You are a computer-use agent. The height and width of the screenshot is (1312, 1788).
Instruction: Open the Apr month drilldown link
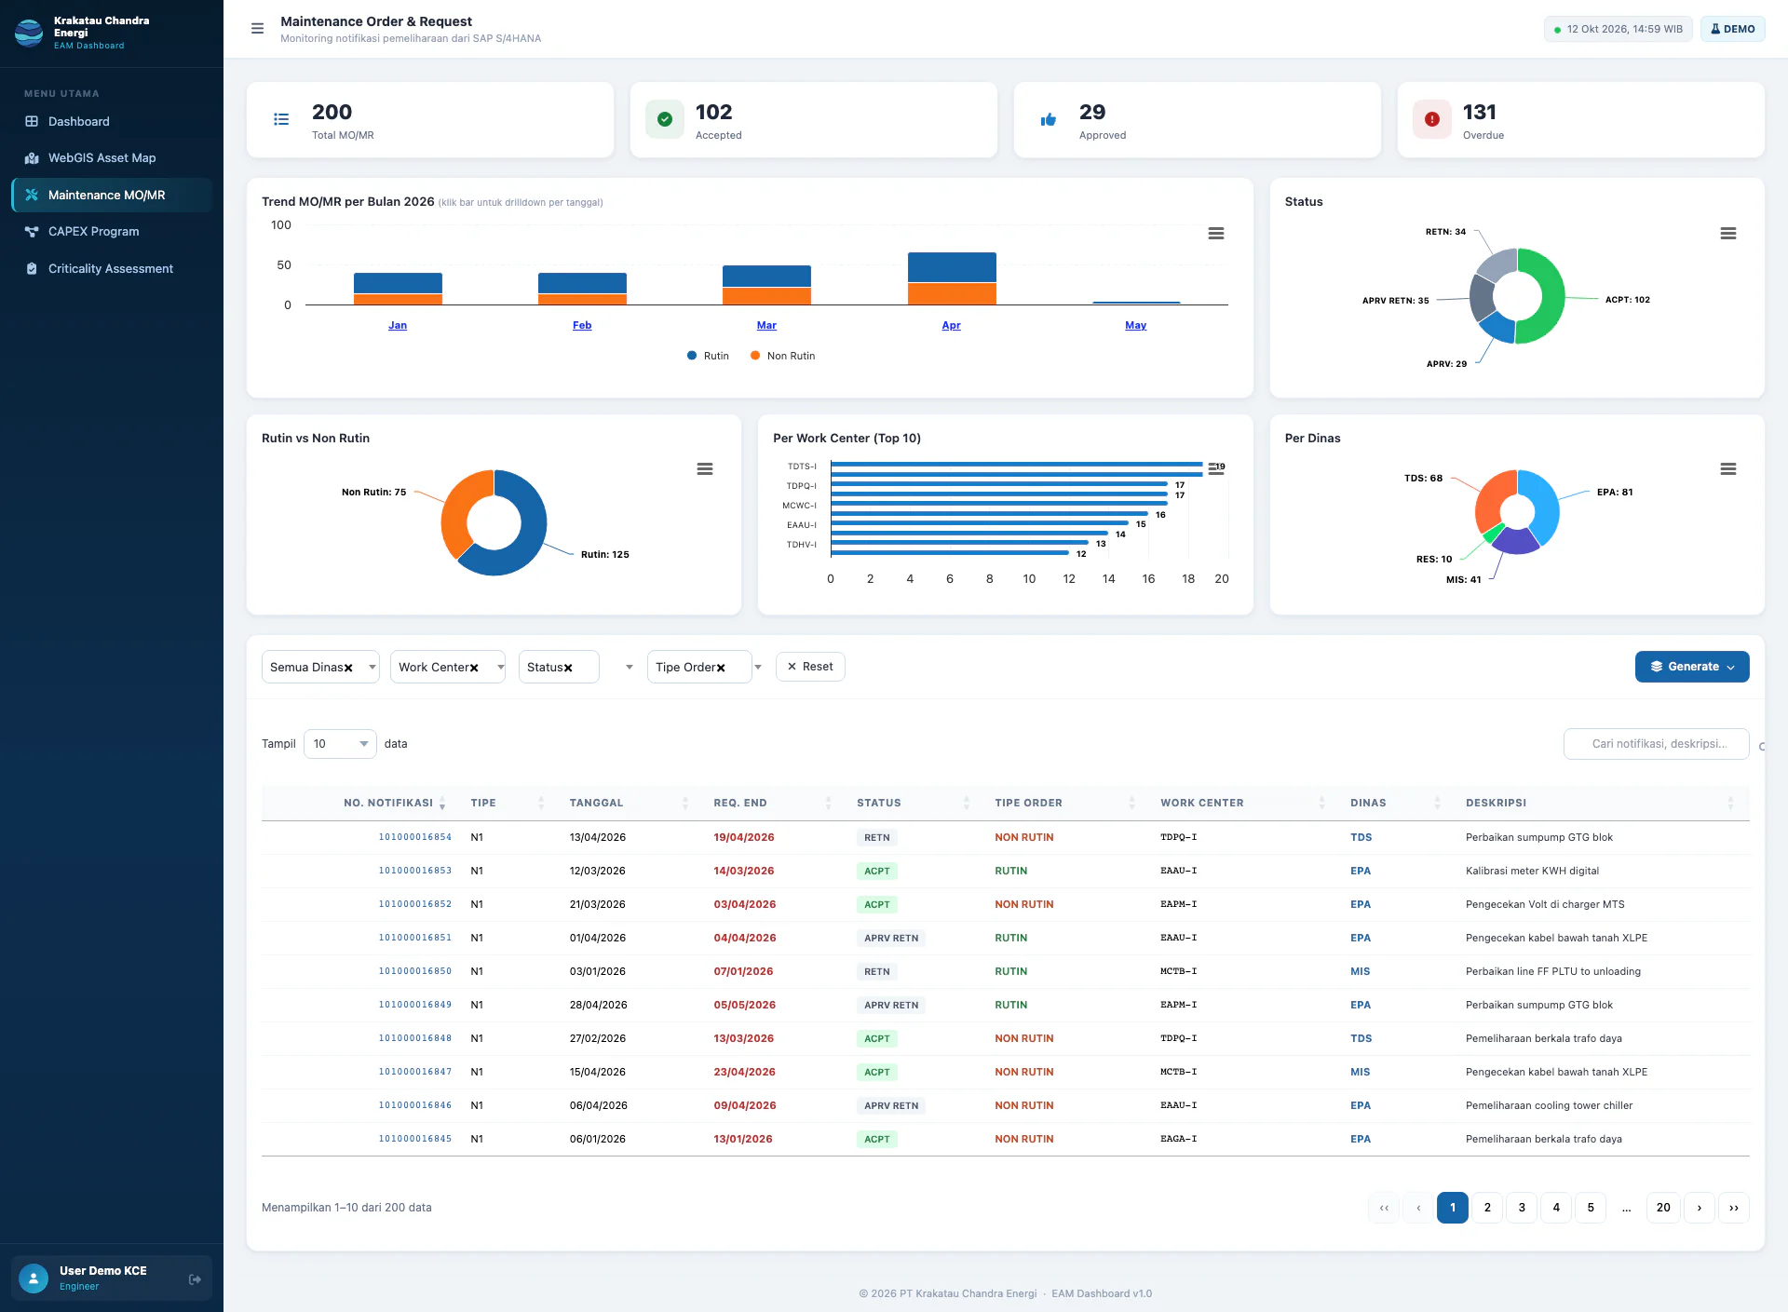[x=951, y=325]
